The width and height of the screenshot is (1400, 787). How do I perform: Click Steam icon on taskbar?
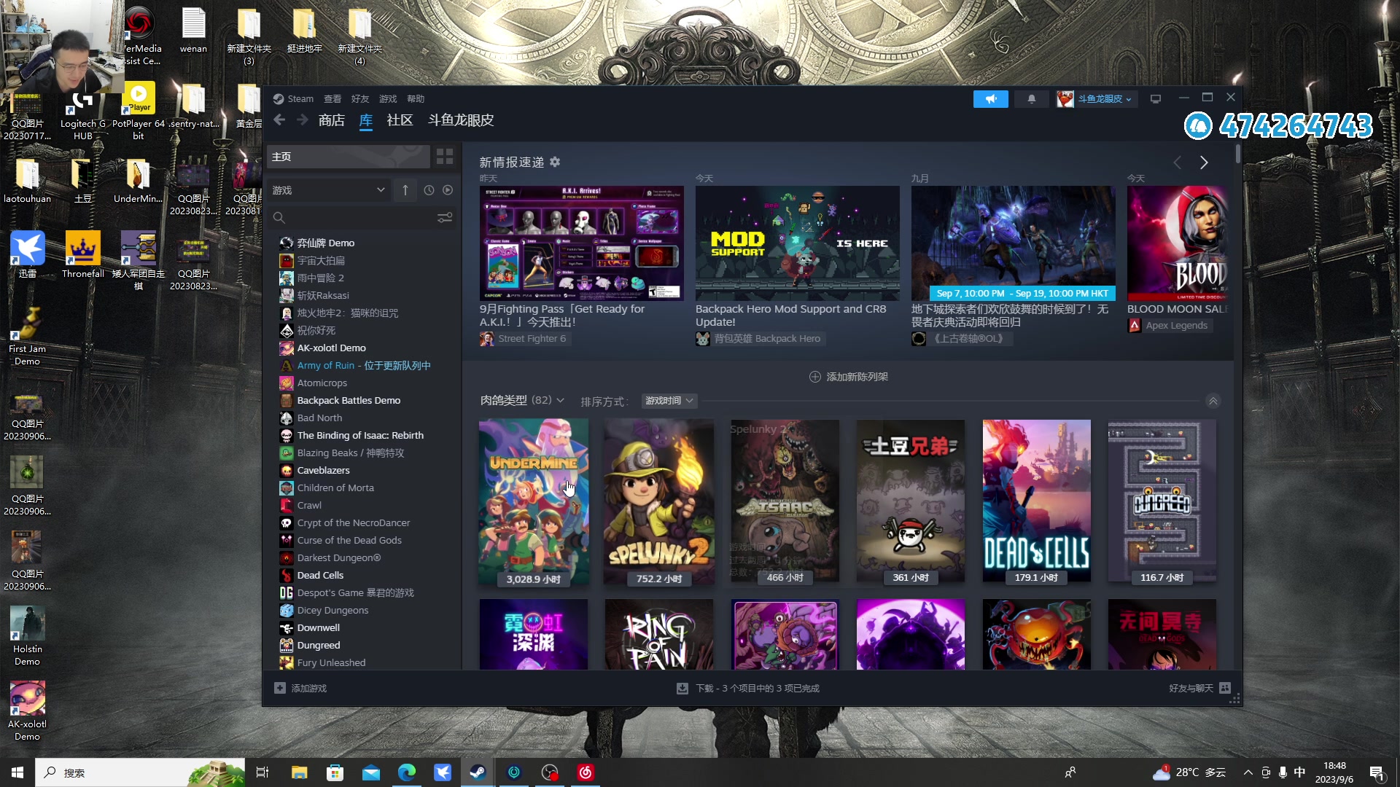coord(478,772)
